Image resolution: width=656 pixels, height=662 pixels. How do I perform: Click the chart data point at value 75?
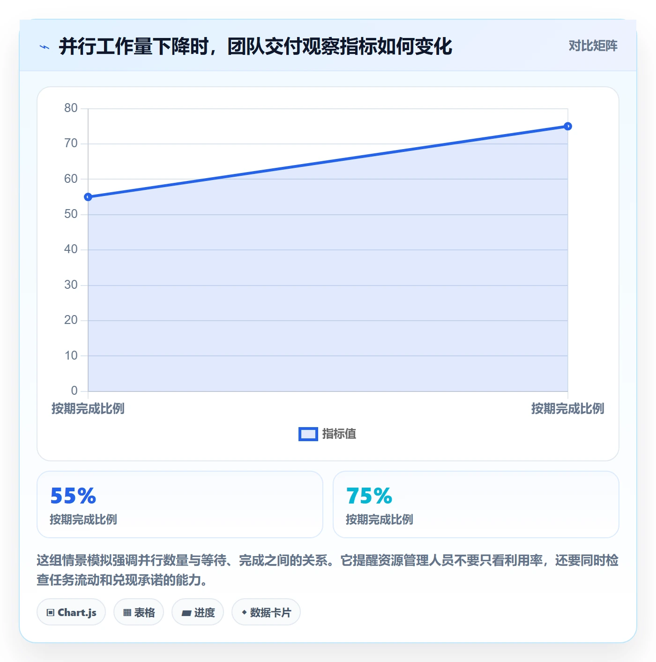coord(568,126)
